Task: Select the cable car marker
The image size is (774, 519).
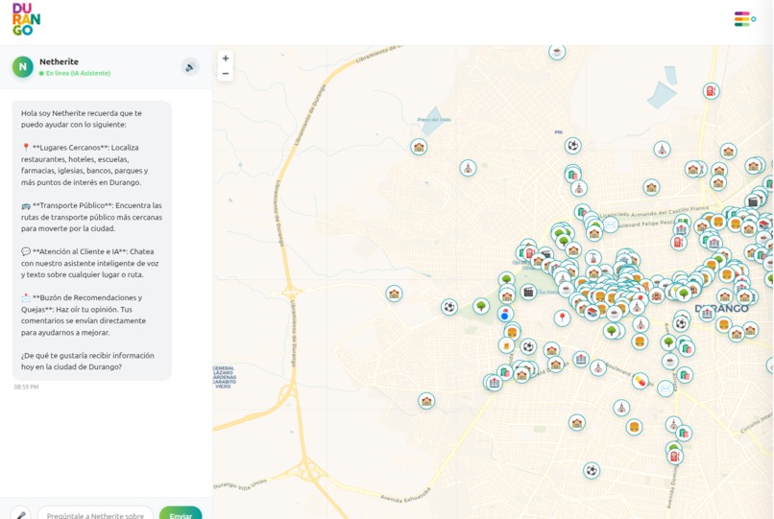Action: click(x=593, y=257)
